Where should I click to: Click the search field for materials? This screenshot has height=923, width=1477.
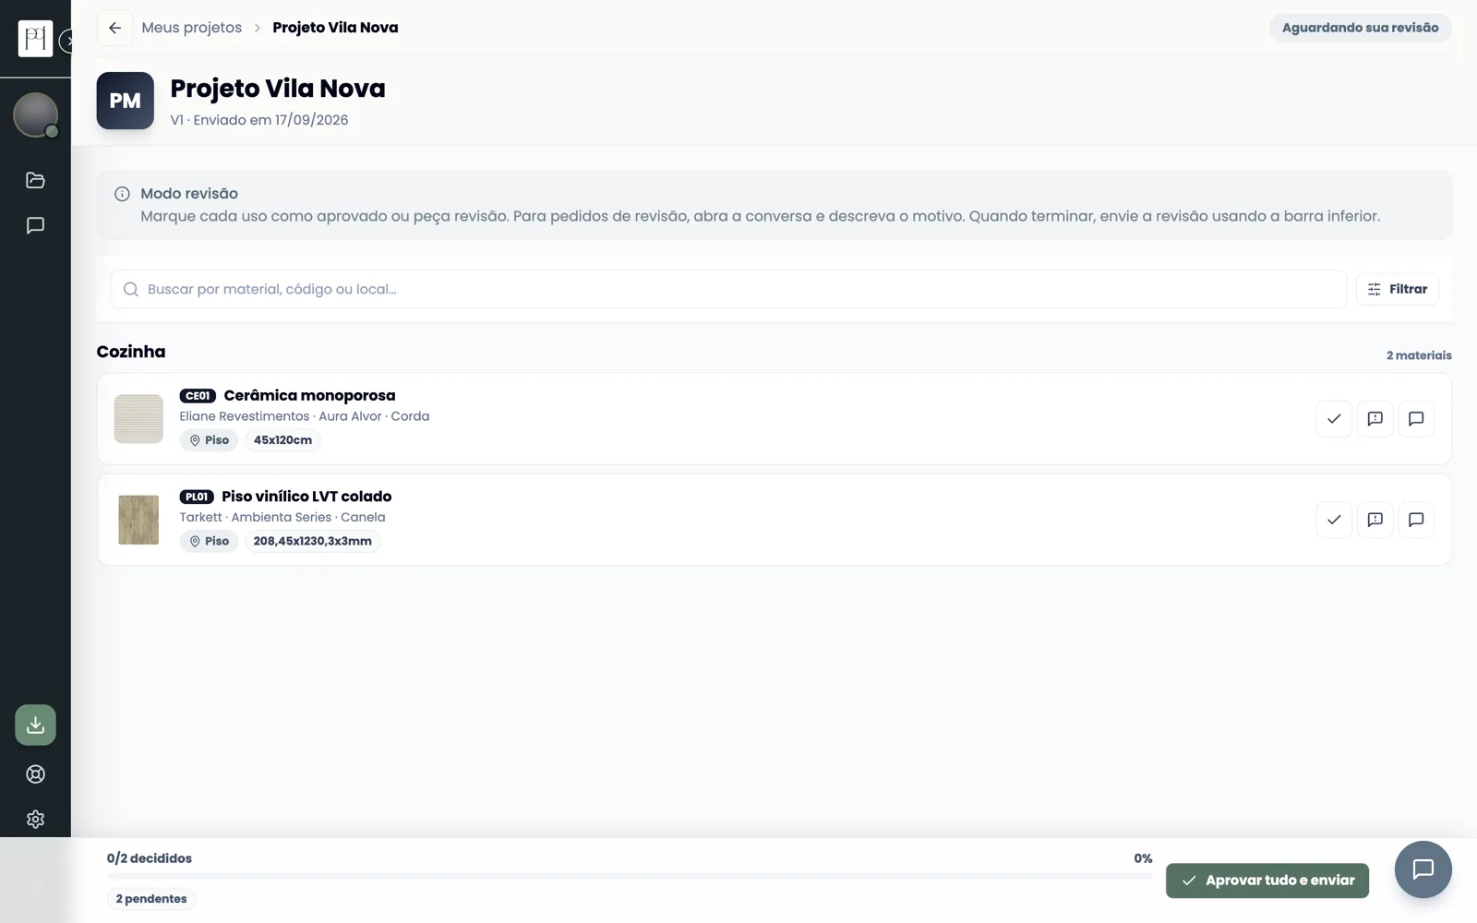coord(727,289)
